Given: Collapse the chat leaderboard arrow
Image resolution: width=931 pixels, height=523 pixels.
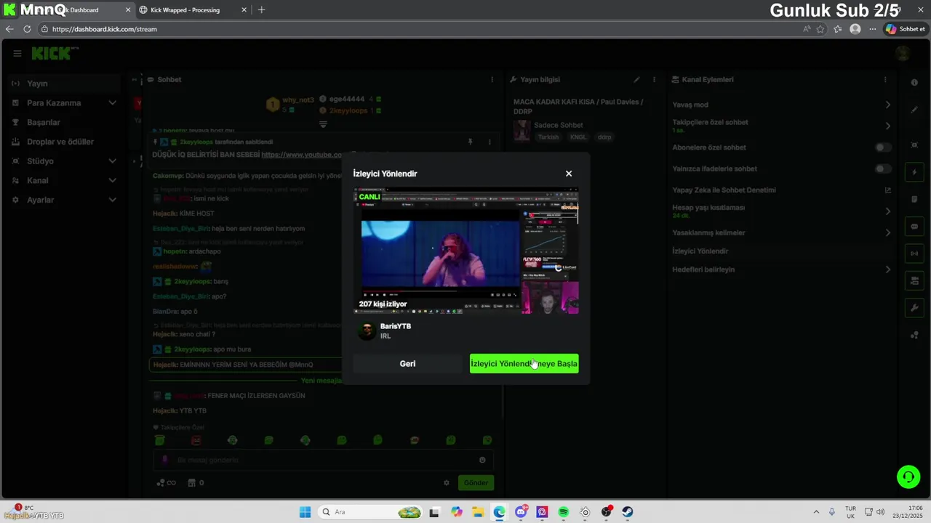Looking at the screenshot, I should 323,124.
